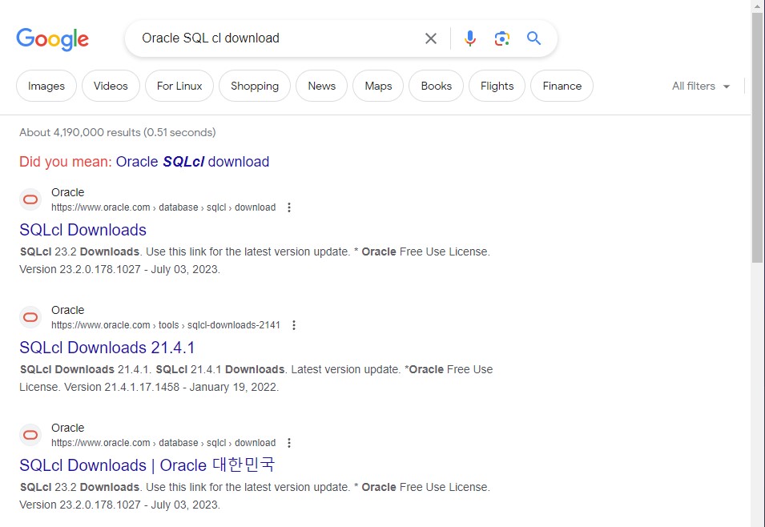Switch to the Maps filter
765x527 pixels.
378,86
